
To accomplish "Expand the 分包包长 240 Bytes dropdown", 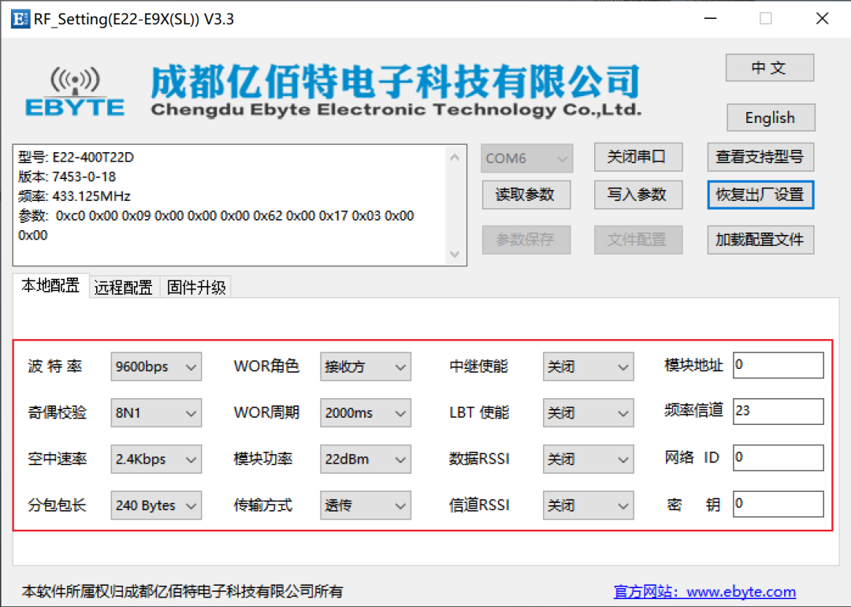I will (156, 505).
